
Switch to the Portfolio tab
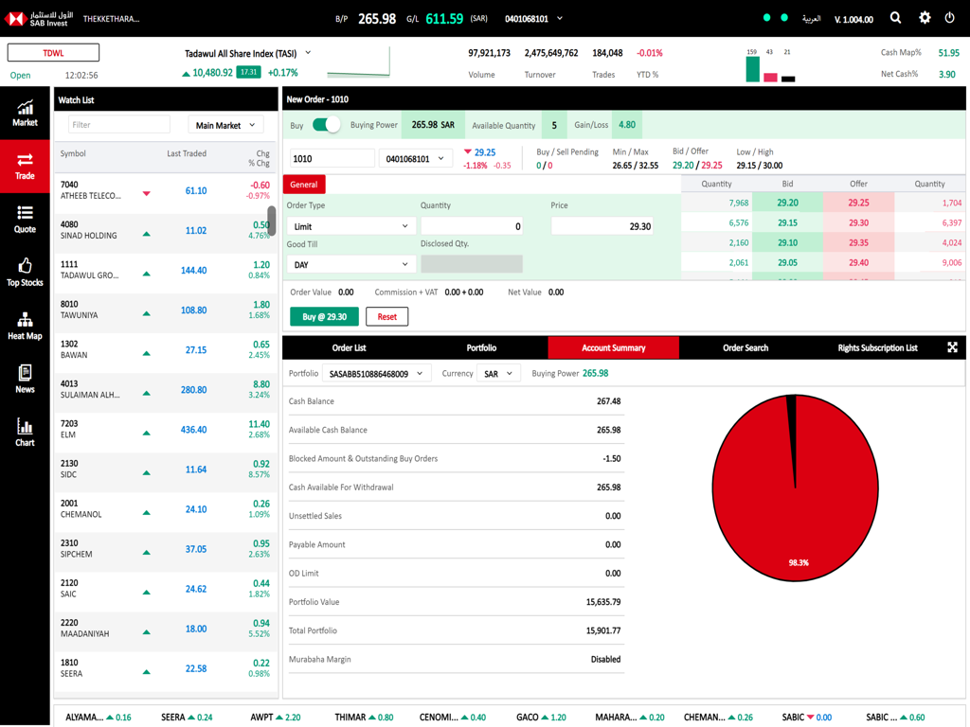coord(481,347)
